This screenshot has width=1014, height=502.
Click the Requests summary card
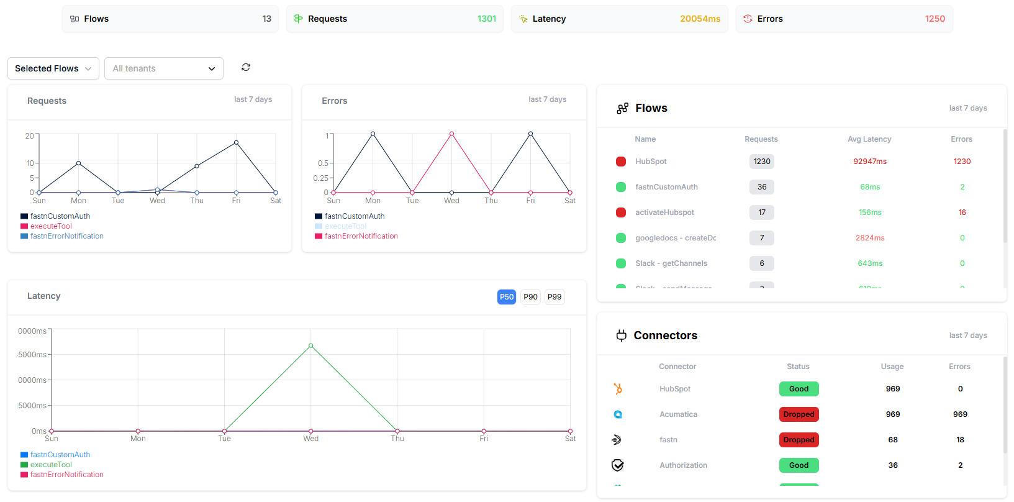click(395, 19)
